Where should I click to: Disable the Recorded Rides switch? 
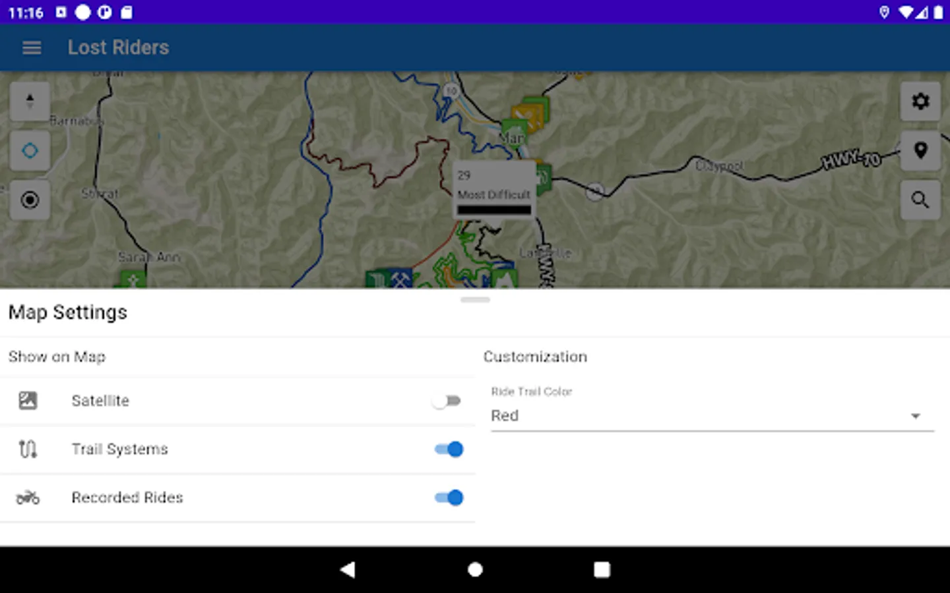pyautogui.click(x=449, y=497)
